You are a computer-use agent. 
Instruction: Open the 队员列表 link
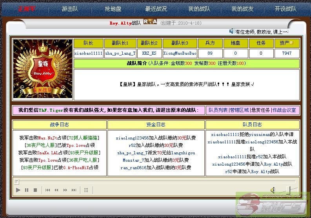[218, 110]
